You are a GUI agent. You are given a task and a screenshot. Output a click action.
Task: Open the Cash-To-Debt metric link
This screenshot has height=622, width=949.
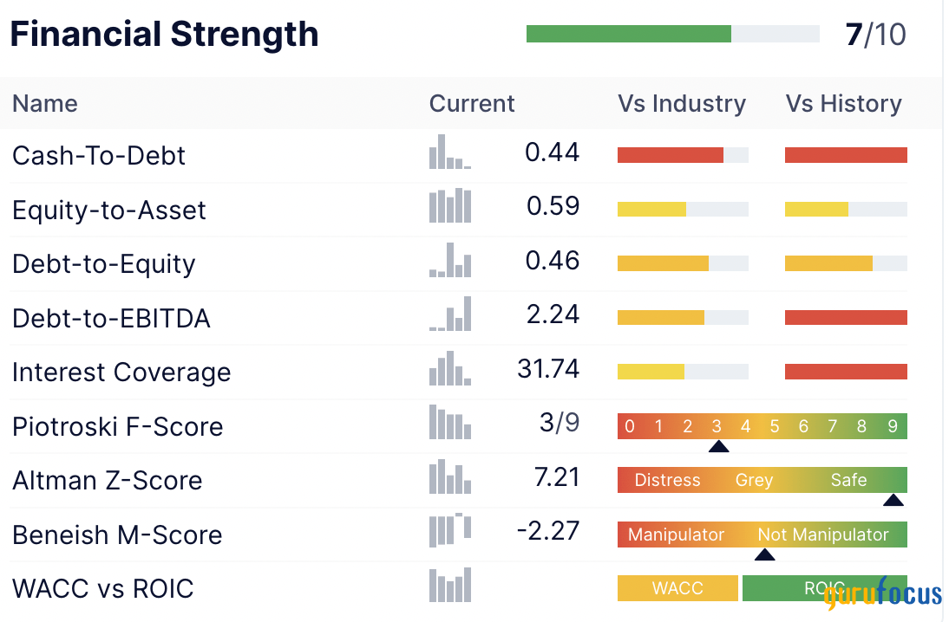99,156
